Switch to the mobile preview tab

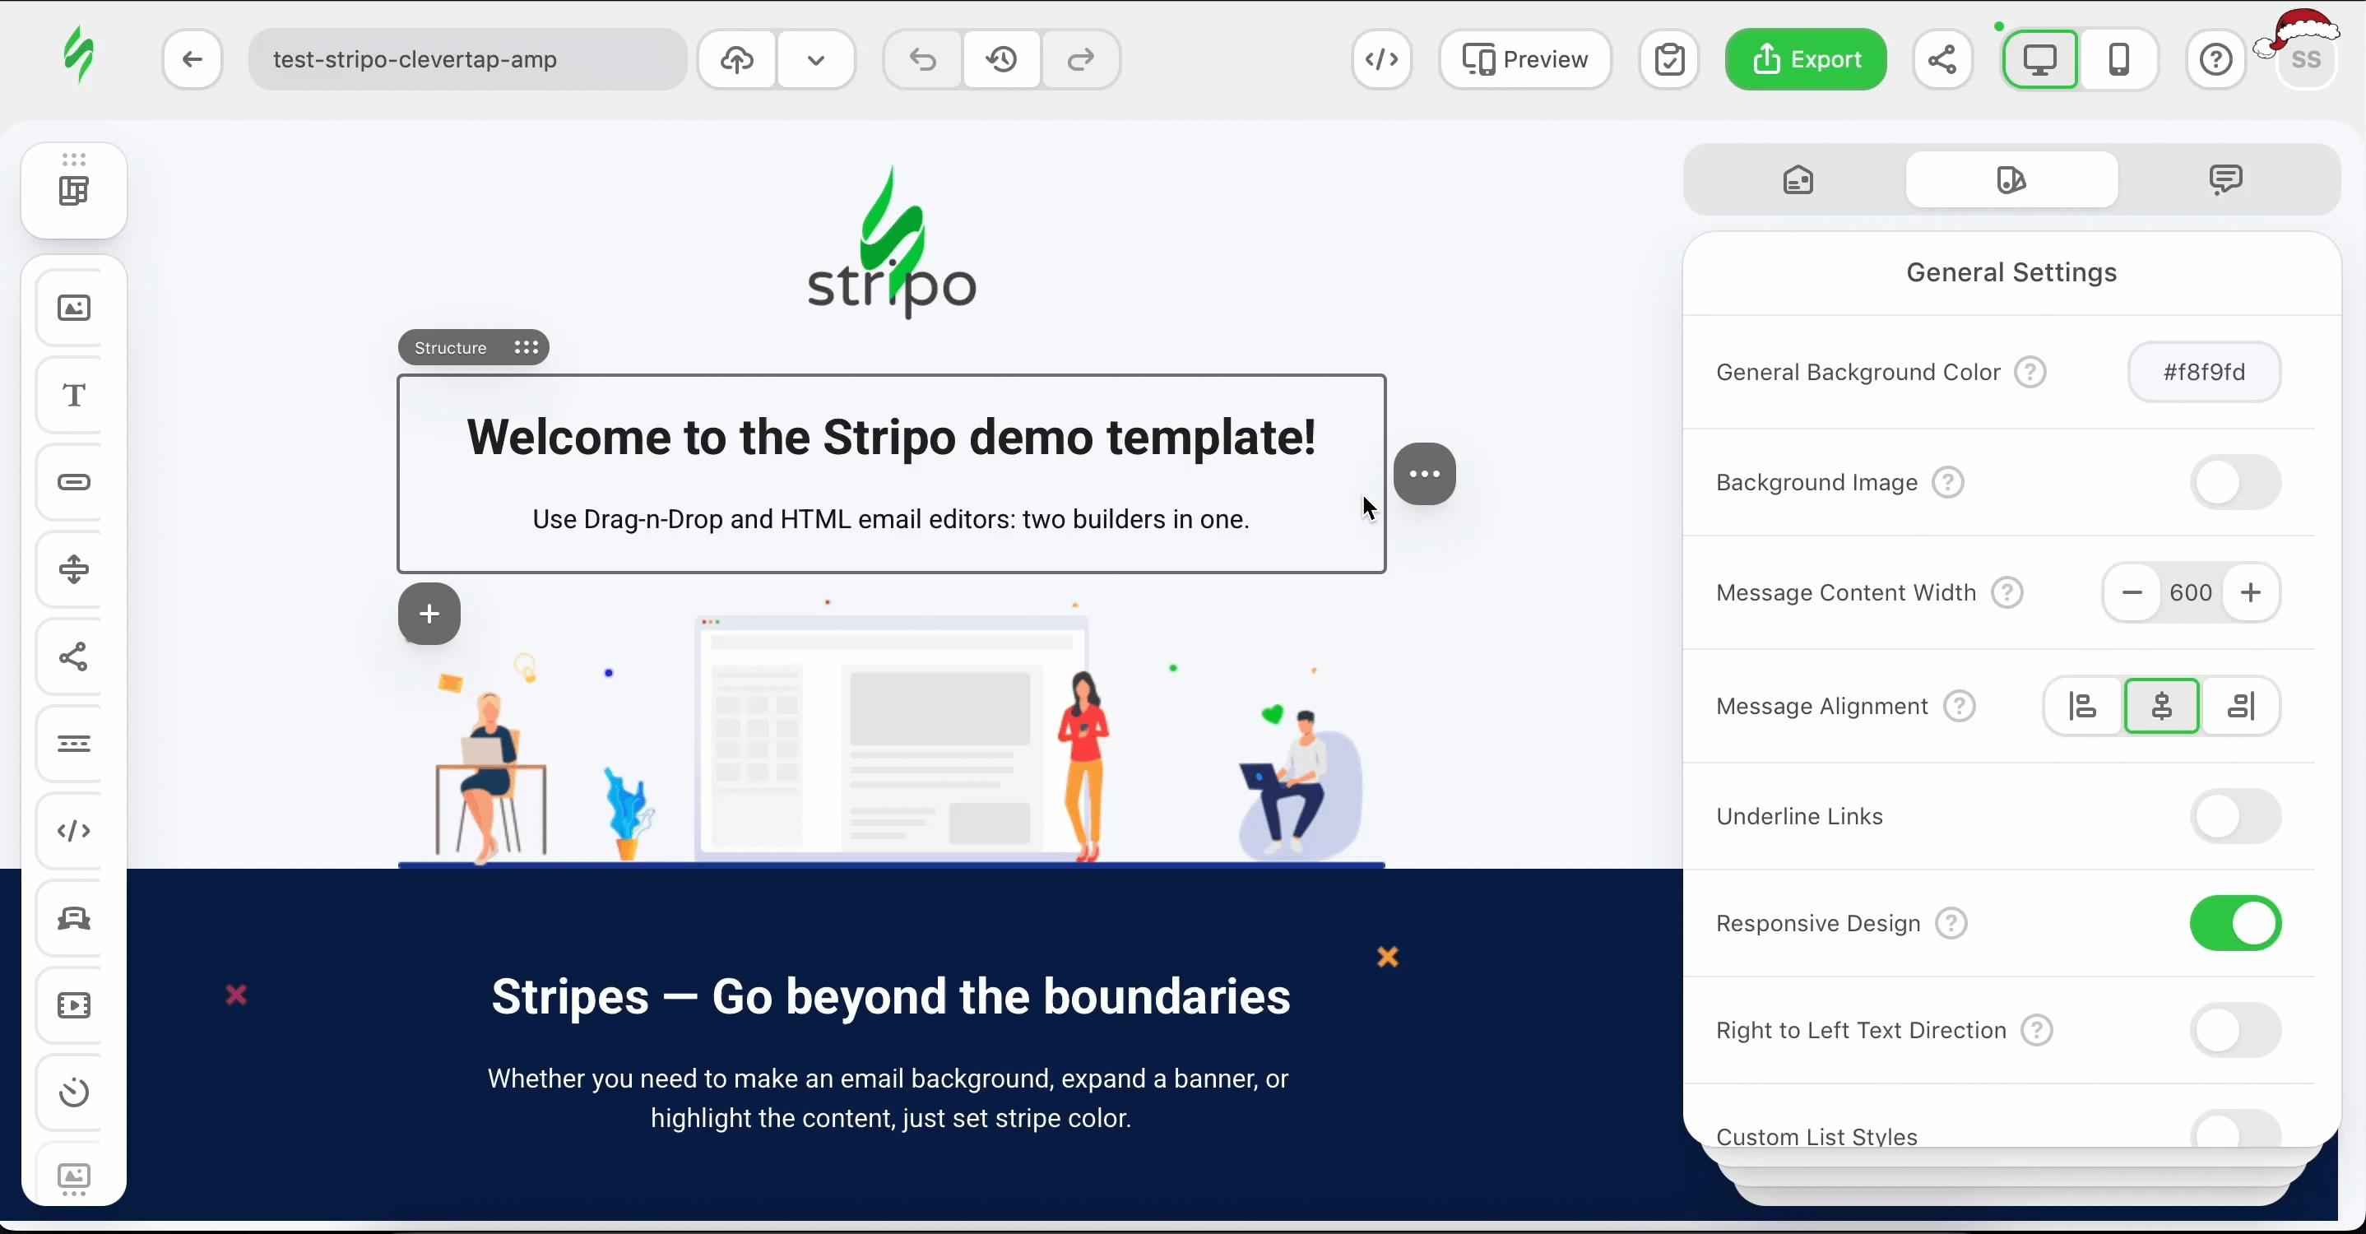(x=2118, y=59)
